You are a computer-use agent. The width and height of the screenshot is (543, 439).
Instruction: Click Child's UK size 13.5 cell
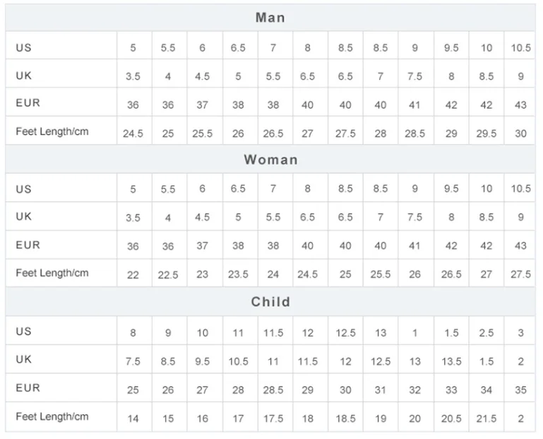(x=451, y=361)
